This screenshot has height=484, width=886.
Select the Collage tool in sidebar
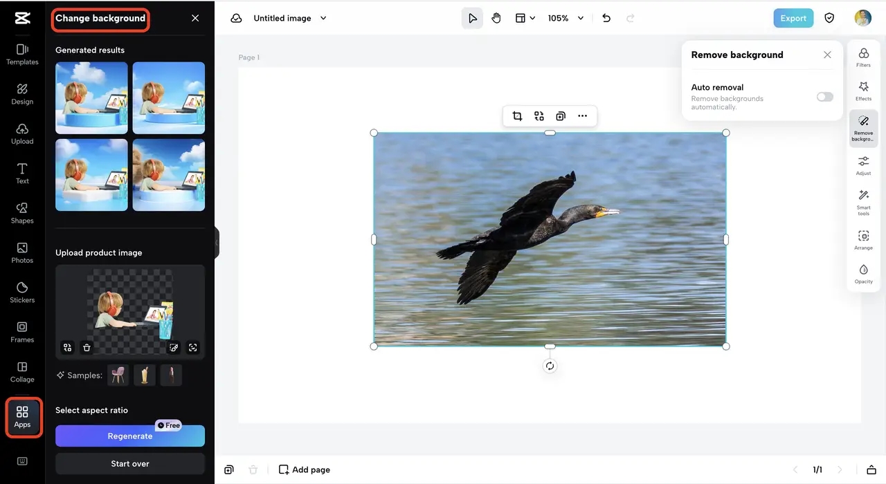(x=22, y=371)
